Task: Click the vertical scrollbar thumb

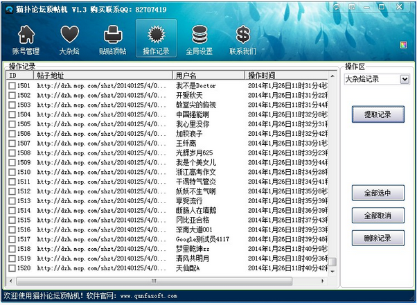Action: (332, 262)
